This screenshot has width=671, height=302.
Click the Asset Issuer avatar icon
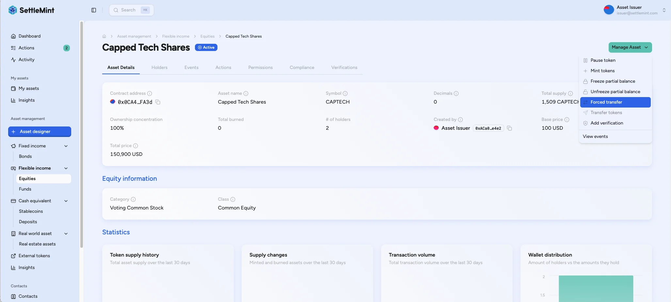point(609,9)
